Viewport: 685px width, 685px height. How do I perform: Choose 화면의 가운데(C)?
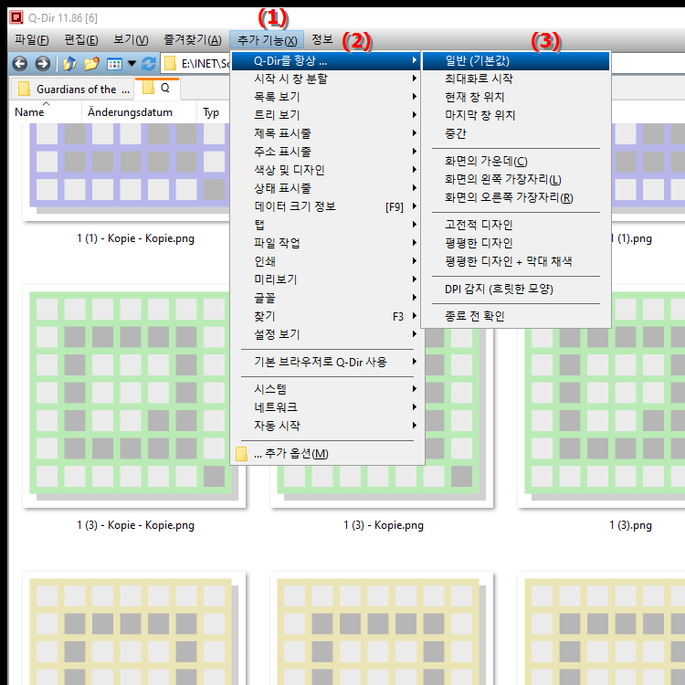(516, 161)
